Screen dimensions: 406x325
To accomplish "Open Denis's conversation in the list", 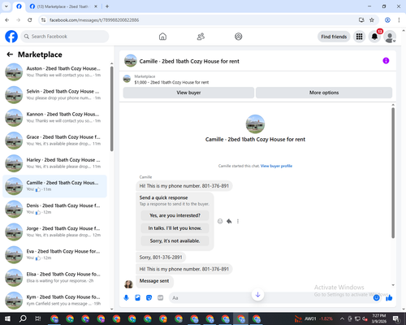I will [54, 209].
